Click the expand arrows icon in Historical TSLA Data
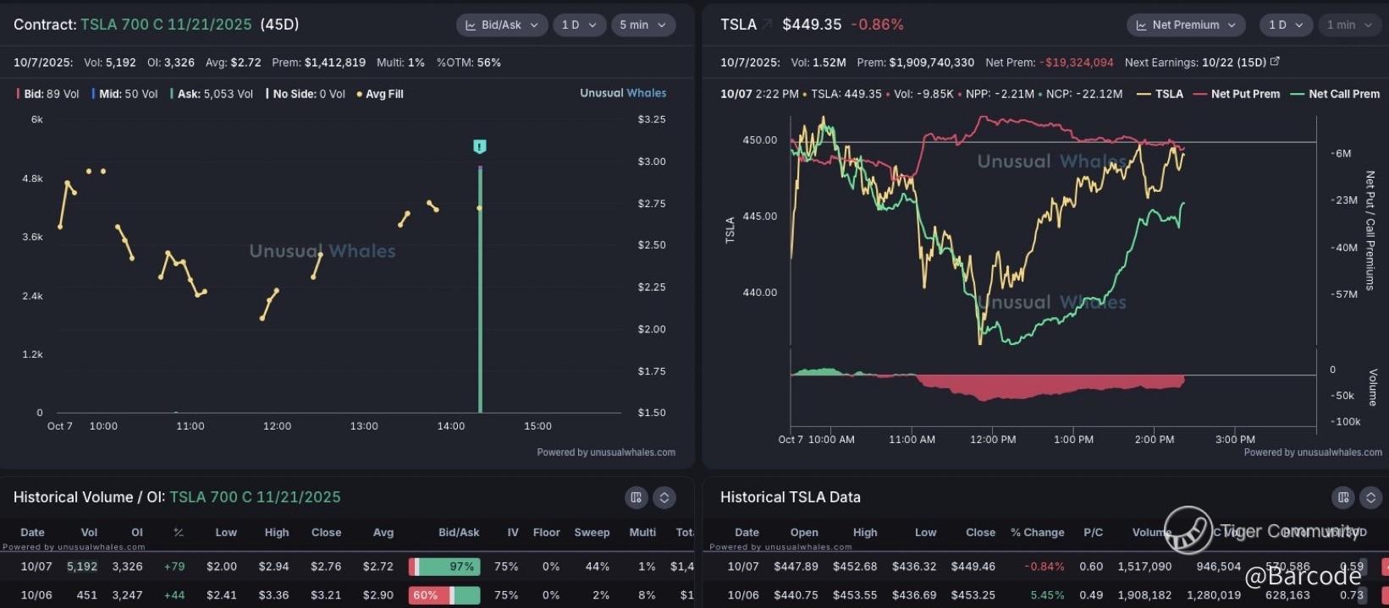Image resolution: width=1389 pixels, height=608 pixels. click(x=1370, y=497)
